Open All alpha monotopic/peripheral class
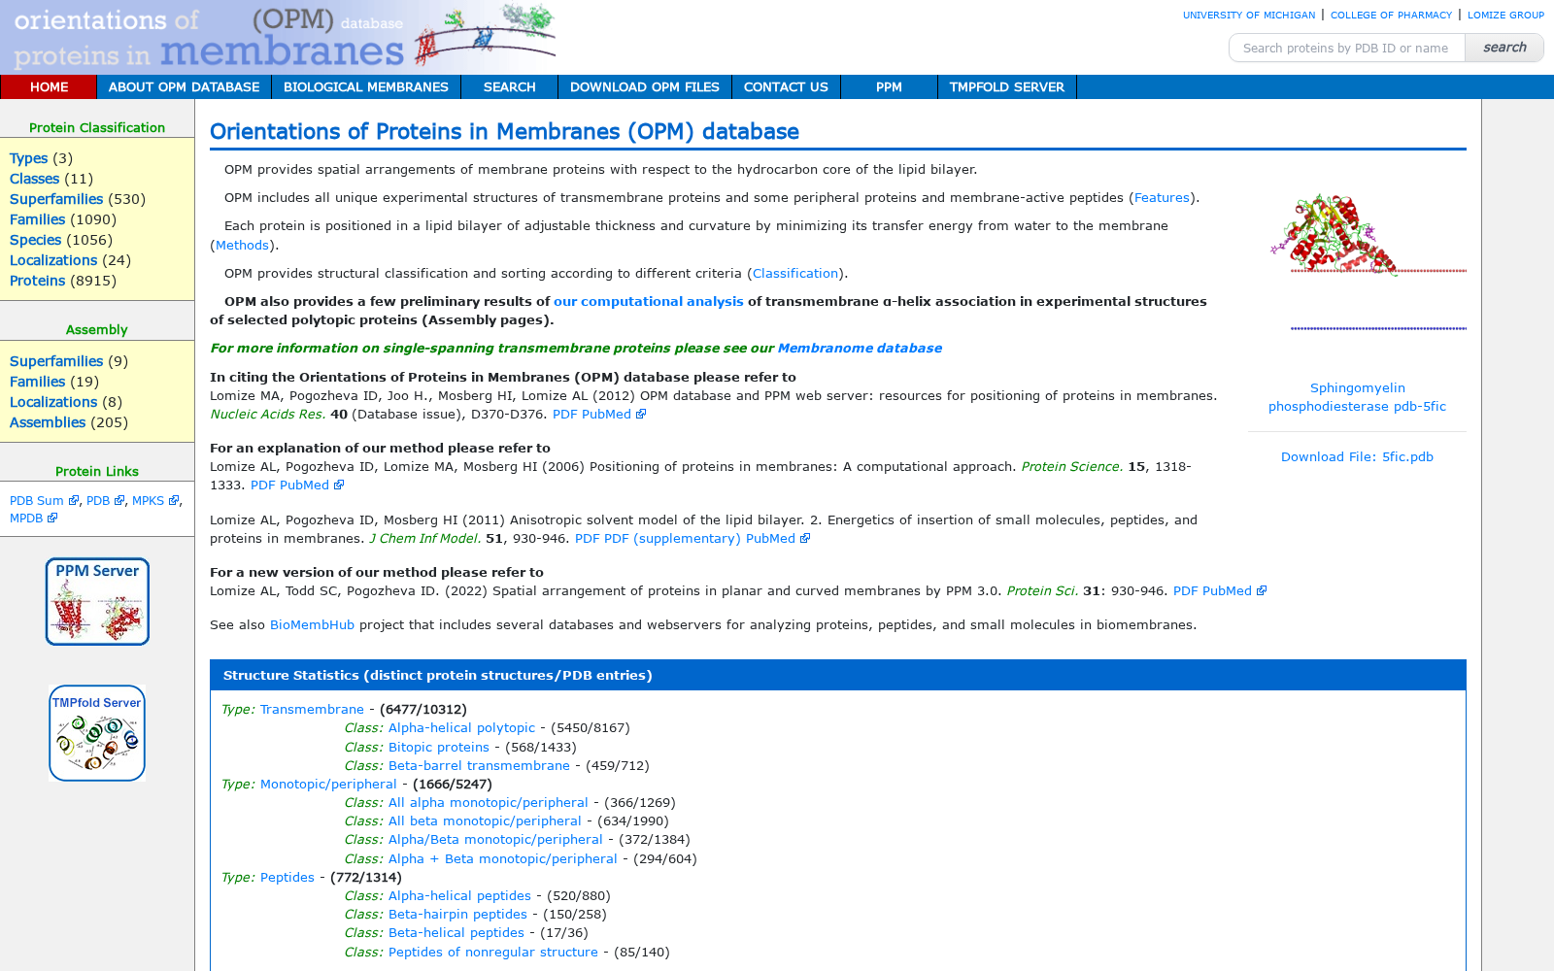Screen dimensions: 1554x971 coord(489,803)
